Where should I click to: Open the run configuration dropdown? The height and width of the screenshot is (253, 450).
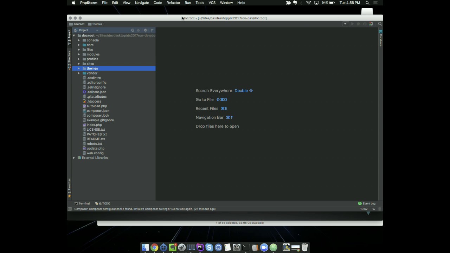pos(345,24)
